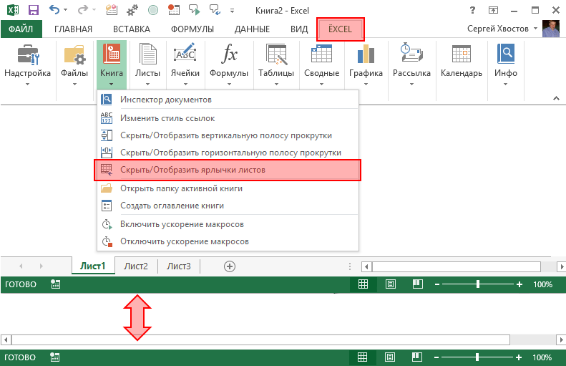Open the Таблицы ribbon menu
The width and height of the screenshot is (566, 366).
(276, 65)
